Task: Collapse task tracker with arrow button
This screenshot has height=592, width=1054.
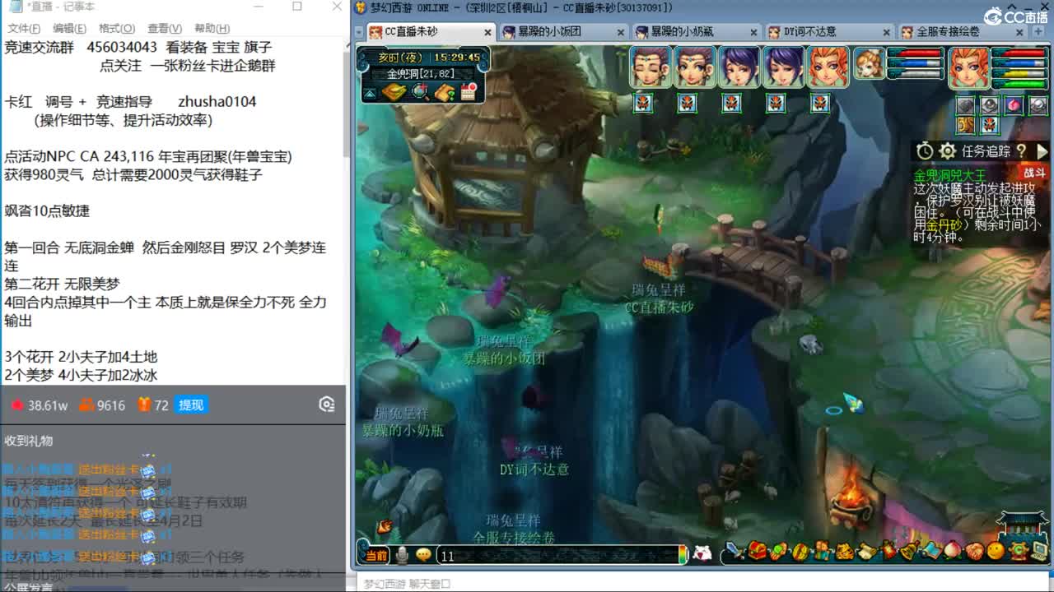Action: [x=1042, y=151]
